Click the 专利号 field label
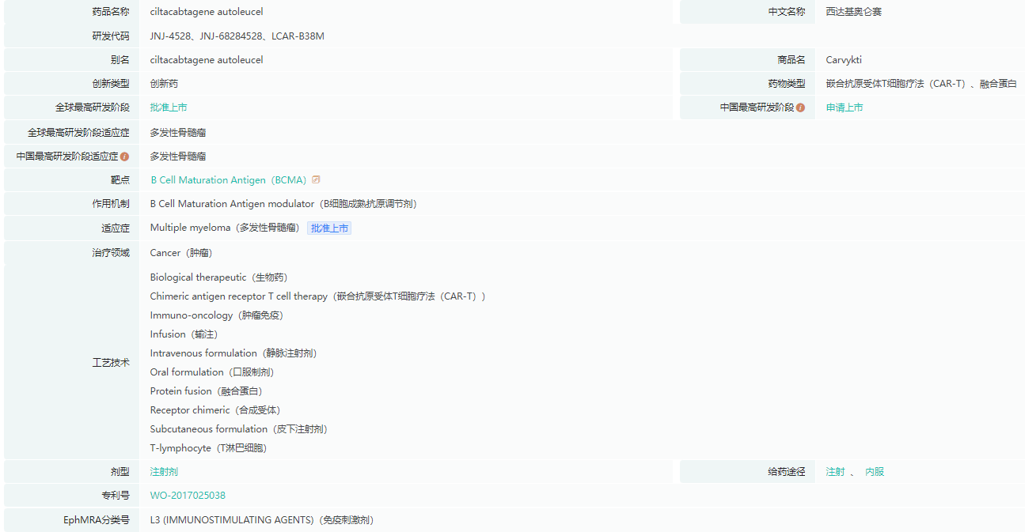The image size is (1025, 532). coord(116,496)
